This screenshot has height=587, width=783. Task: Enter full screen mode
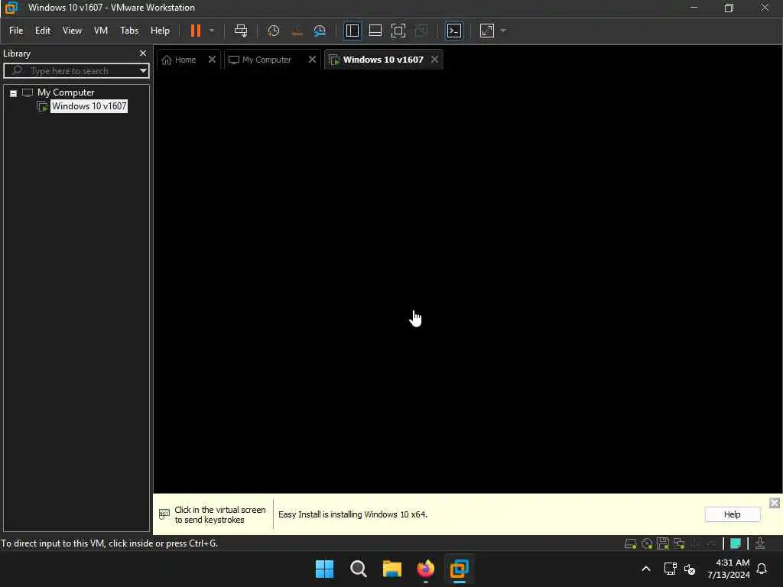(x=398, y=31)
